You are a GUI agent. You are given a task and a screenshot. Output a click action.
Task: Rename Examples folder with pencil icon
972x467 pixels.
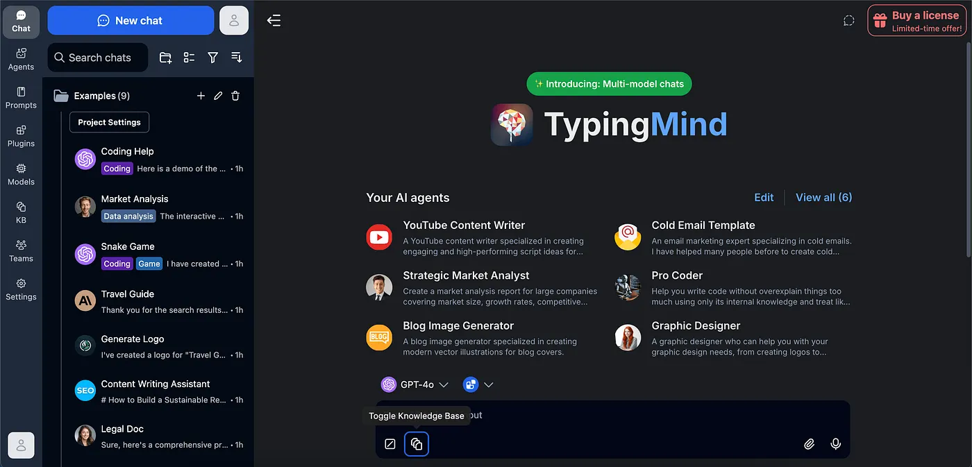coord(218,96)
